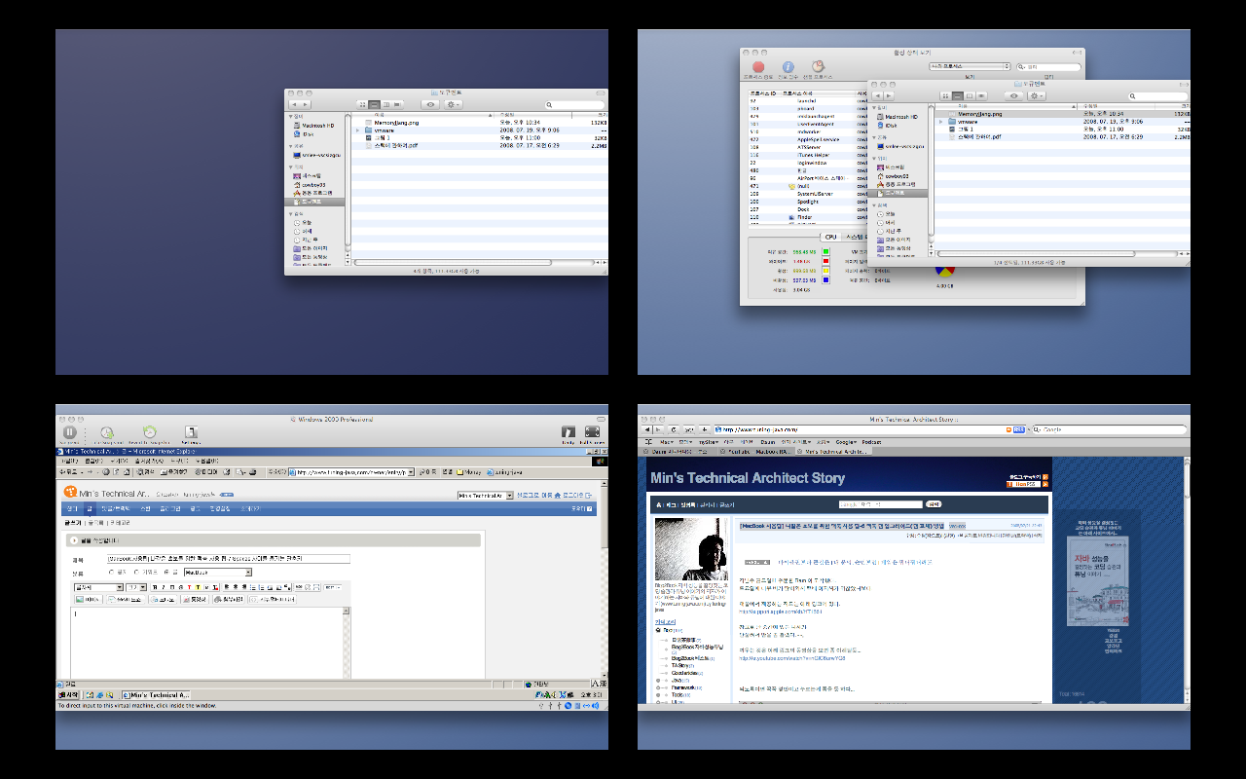
Task: Click Quick Look eye in Finder over Activity Monitor
Action: [1013, 95]
